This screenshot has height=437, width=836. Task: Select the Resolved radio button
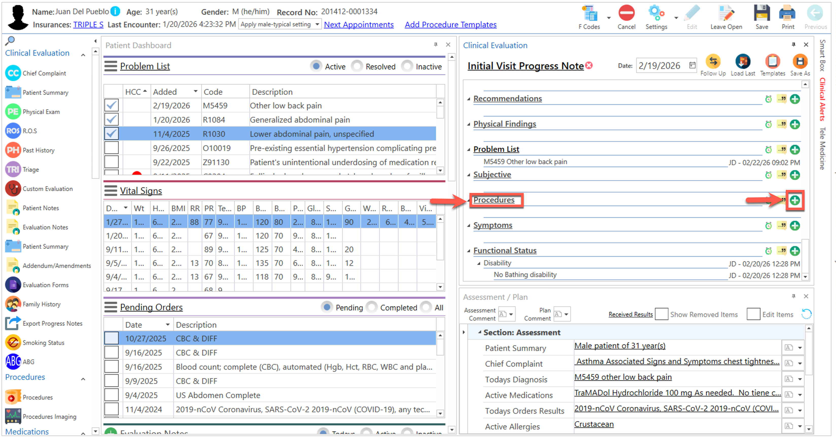pos(357,66)
